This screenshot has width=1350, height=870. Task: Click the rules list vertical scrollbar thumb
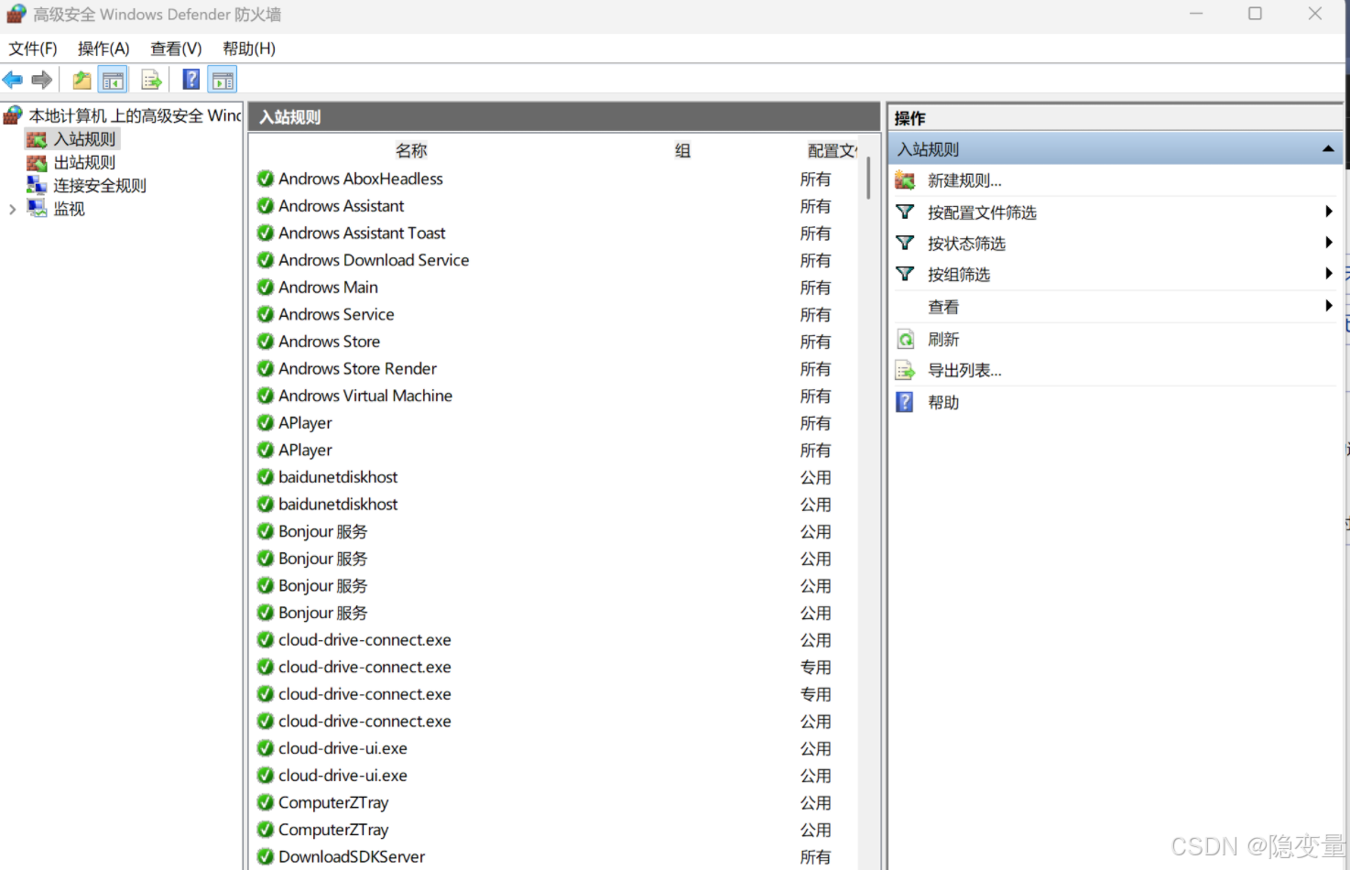tap(868, 178)
